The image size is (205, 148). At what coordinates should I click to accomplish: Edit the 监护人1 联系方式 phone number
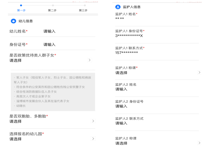pyautogui.click(x=127, y=53)
